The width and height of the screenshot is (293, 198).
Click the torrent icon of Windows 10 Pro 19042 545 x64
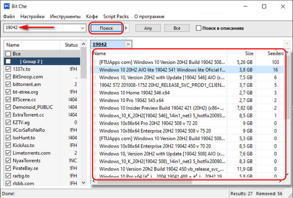[95, 100]
